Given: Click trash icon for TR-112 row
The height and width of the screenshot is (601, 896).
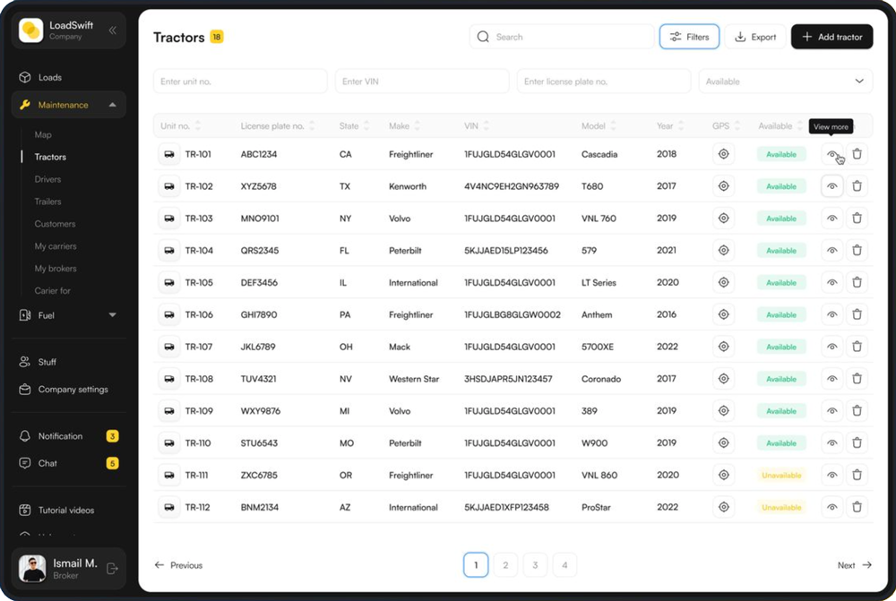Looking at the screenshot, I should [x=857, y=508].
